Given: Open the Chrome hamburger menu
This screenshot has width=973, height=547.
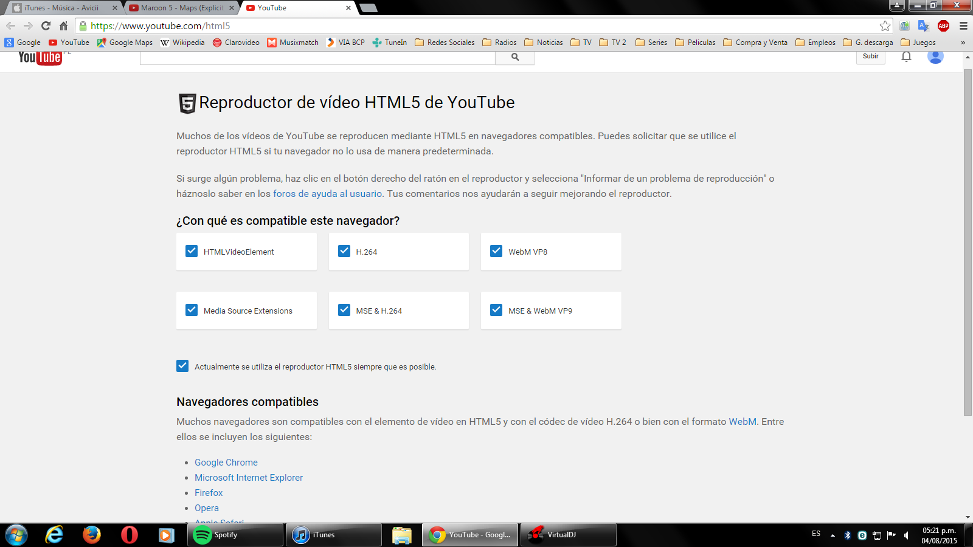Looking at the screenshot, I should (x=963, y=26).
